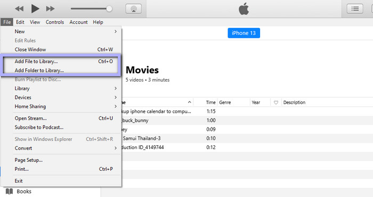373x197 pixels.
Task: Select the Samui Thailand-3 video row
Action: point(247,138)
